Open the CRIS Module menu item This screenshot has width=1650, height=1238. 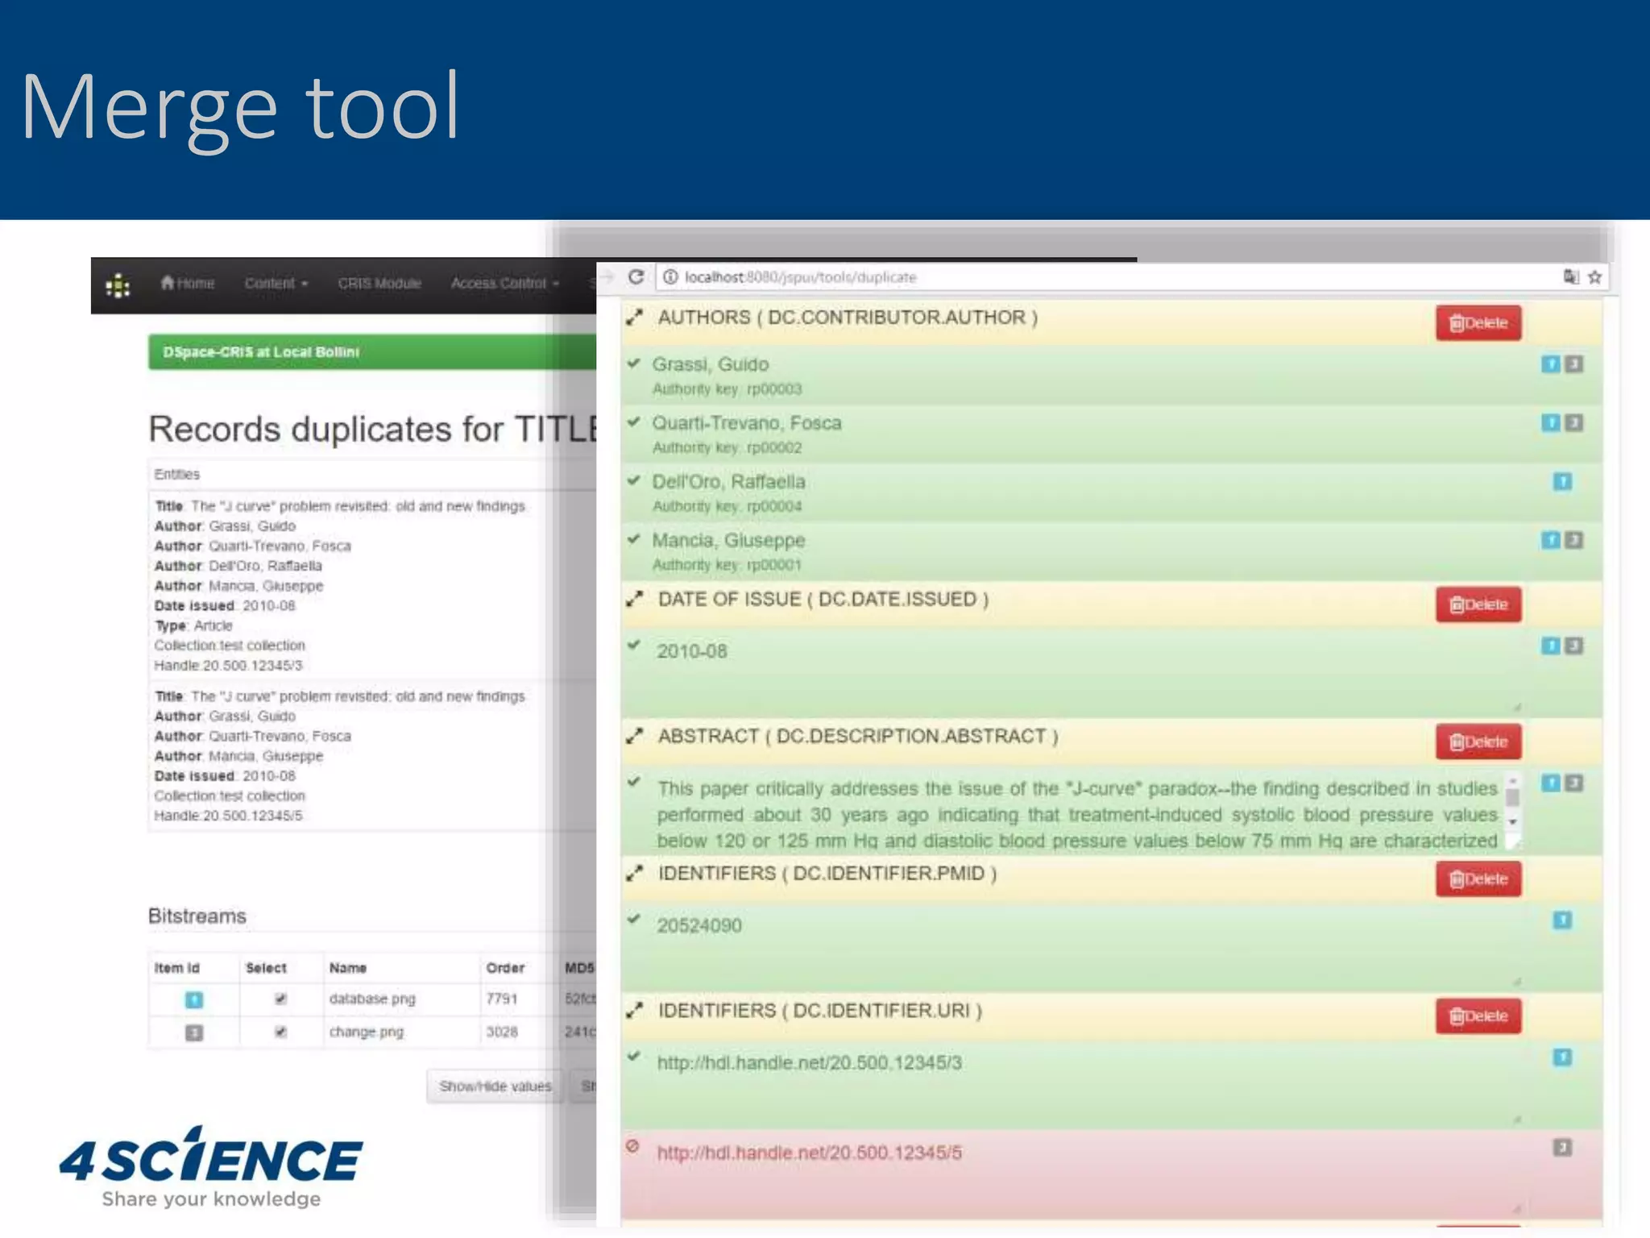tap(379, 283)
